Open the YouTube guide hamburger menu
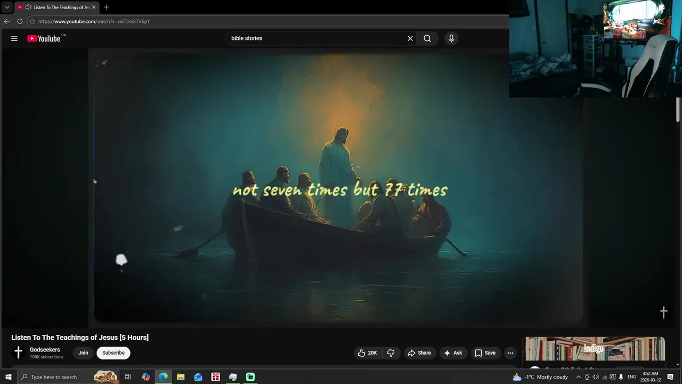The width and height of the screenshot is (682, 384). 14,38
